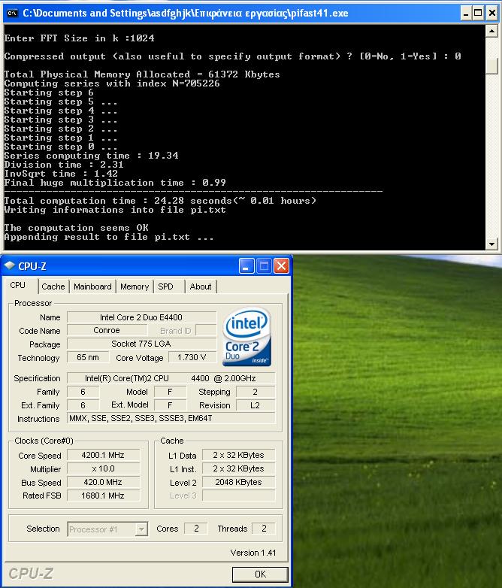502x588 pixels.
Task: Click the Technology value 65 nm
Action: point(88,357)
